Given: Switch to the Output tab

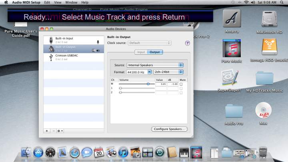Looking at the screenshot, I should coord(155,52).
